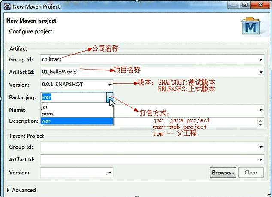This screenshot has width=272, height=197.
Task: Click the Parent Project Version field
Action: (77, 173)
